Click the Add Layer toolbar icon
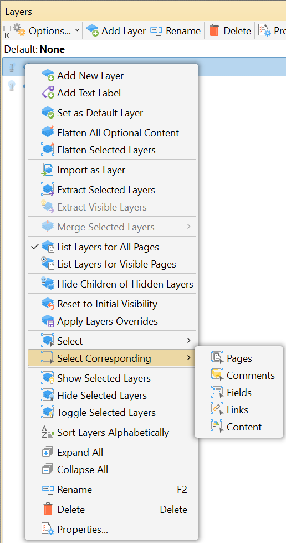Screen dimensions: 286x544 [93, 30]
